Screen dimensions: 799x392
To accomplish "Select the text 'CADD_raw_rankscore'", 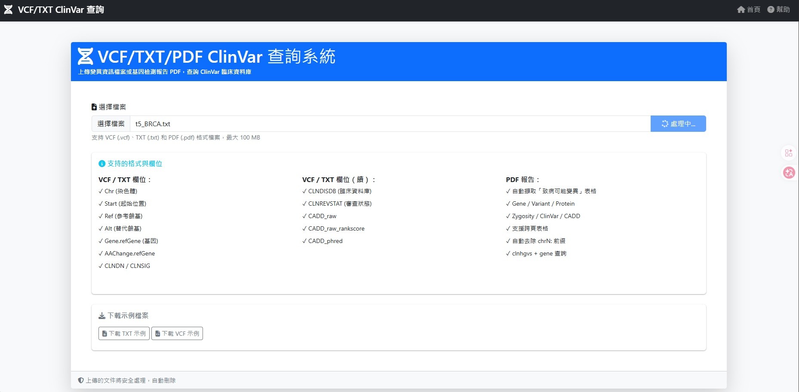I will tap(336, 228).
